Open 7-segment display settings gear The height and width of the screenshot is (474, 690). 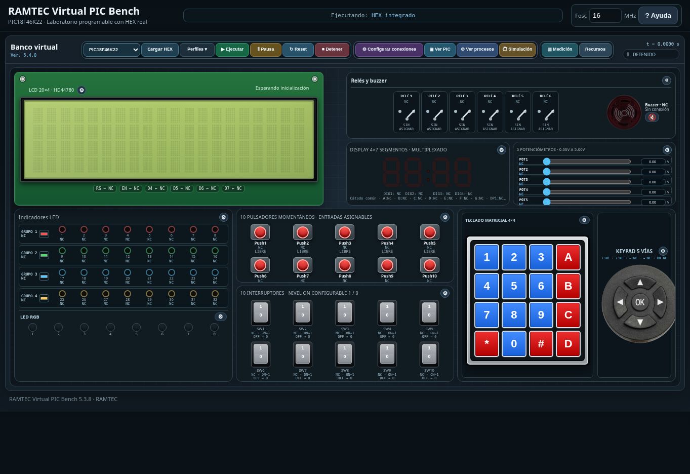click(x=501, y=150)
